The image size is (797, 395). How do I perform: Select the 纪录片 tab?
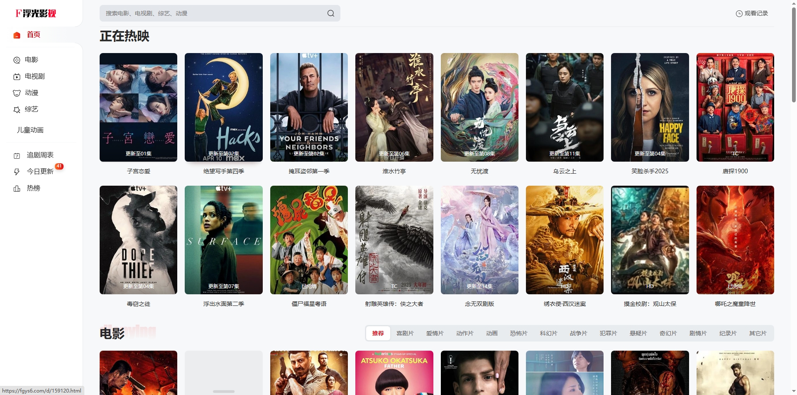point(728,333)
